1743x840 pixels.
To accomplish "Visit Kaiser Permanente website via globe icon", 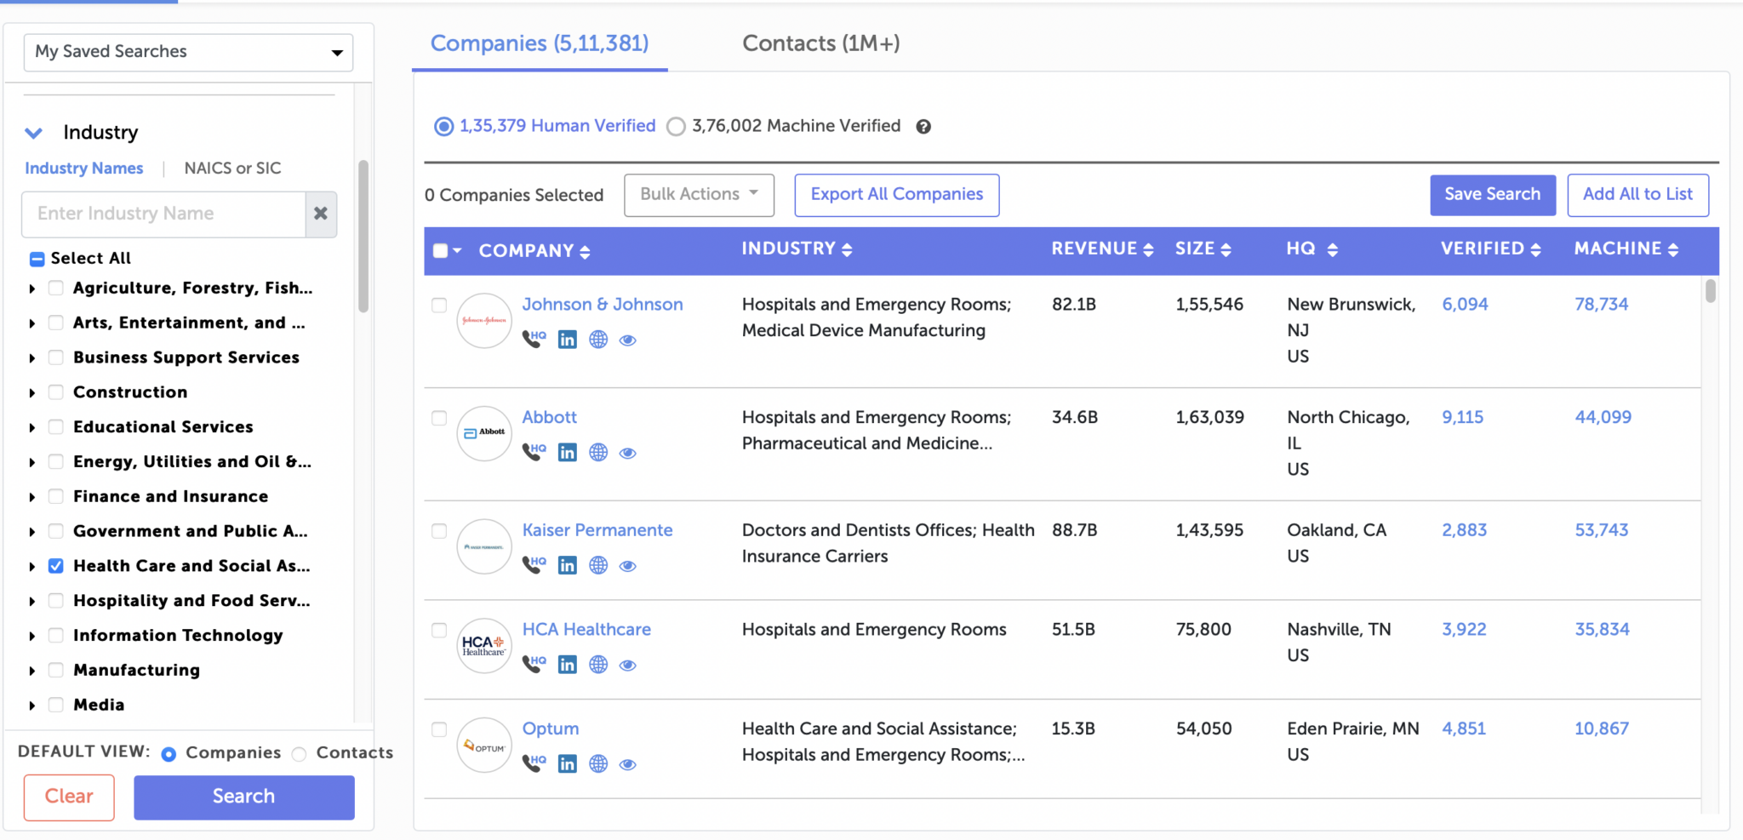I will (597, 564).
